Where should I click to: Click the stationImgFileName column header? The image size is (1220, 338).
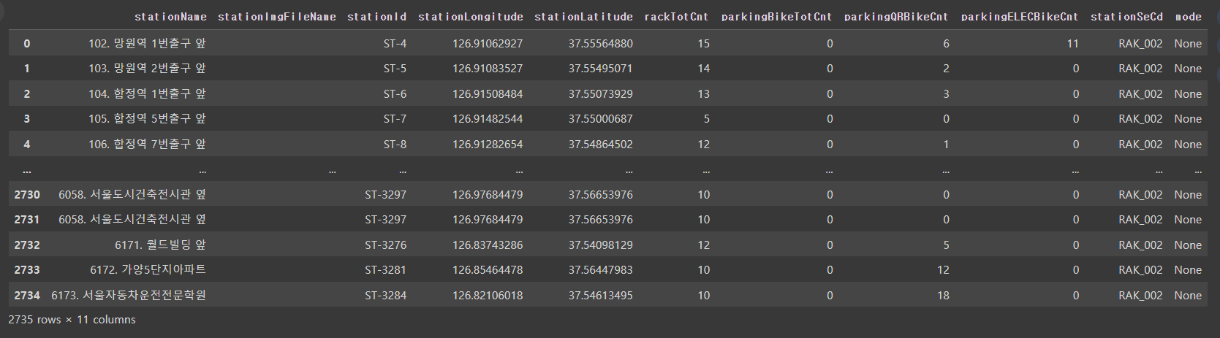coord(277,16)
